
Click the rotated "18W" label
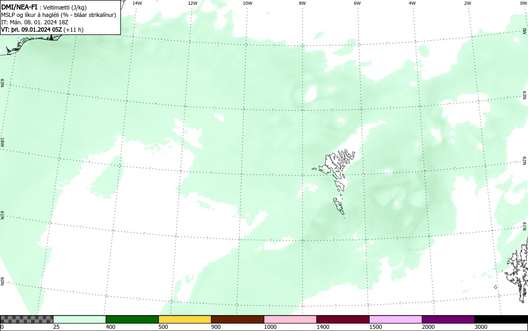pos(2,142)
